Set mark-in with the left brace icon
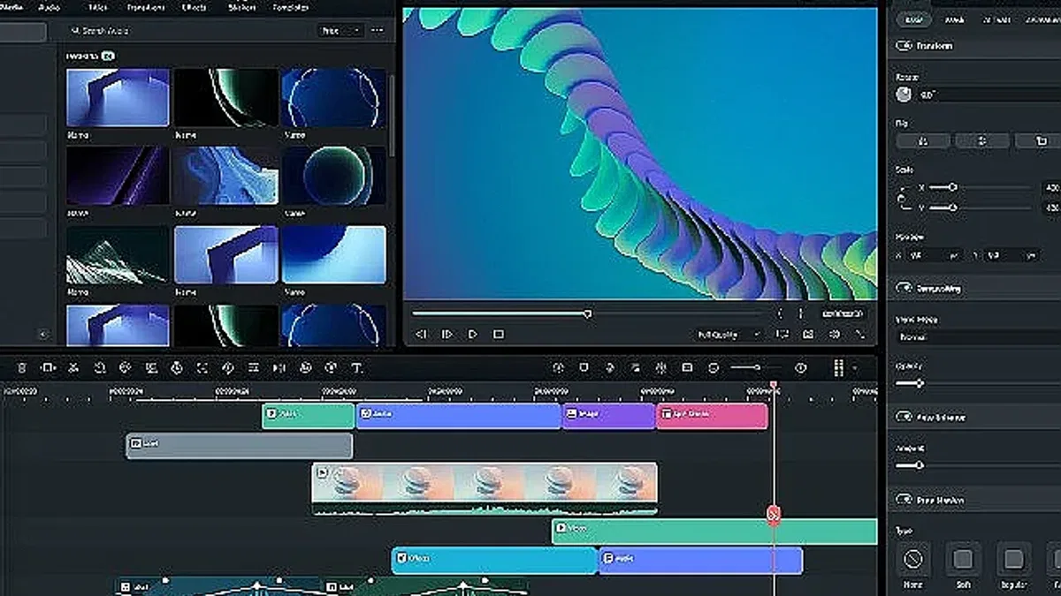Screen dimensions: 1061x596 coord(780,313)
